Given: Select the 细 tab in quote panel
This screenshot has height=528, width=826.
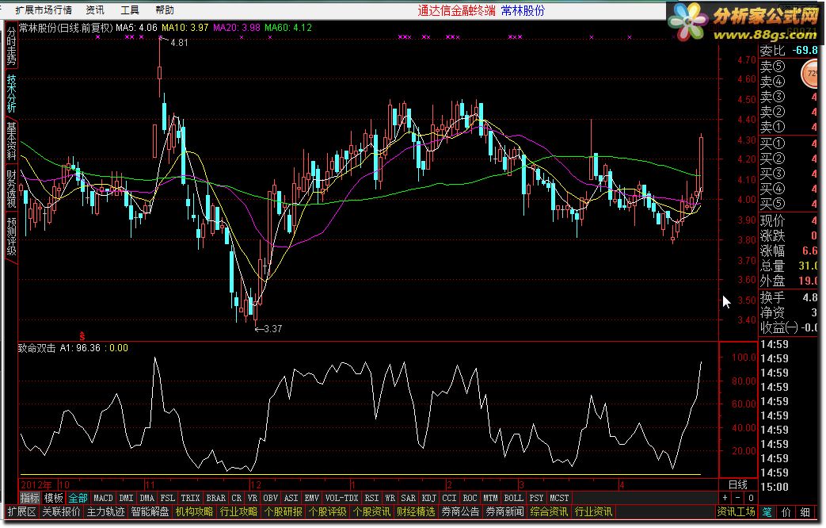Looking at the screenshot, I should [x=805, y=511].
